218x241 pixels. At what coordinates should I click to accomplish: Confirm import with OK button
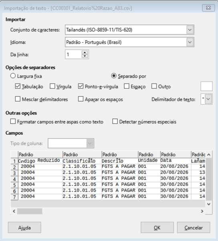(x=157, y=227)
